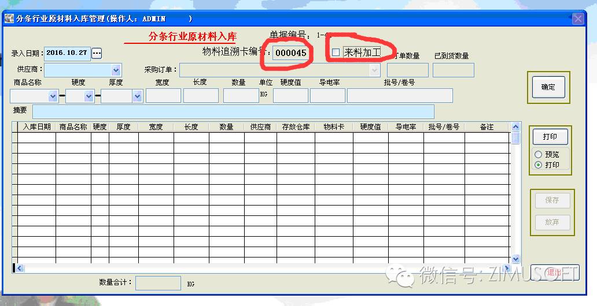Expand the 硬度 dropdown list

[89, 96]
